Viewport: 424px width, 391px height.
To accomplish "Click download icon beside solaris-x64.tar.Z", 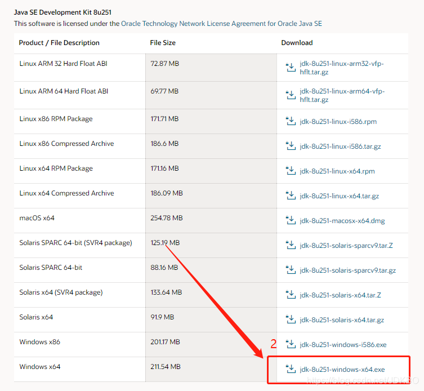I will (291, 295).
